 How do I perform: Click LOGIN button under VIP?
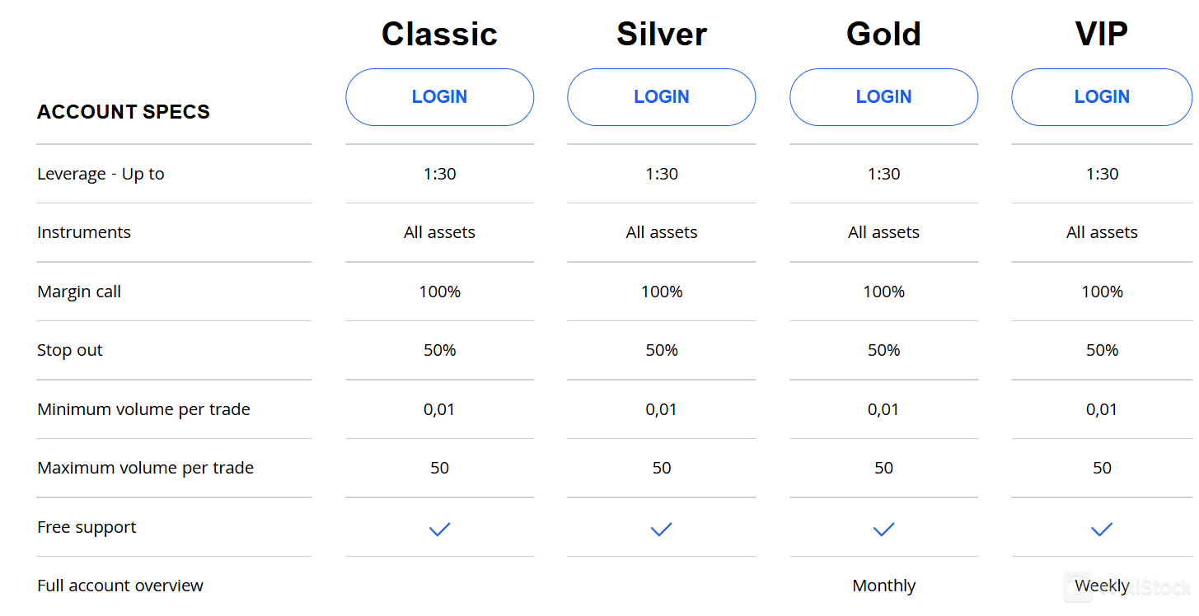pyautogui.click(x=1102, y=96)
